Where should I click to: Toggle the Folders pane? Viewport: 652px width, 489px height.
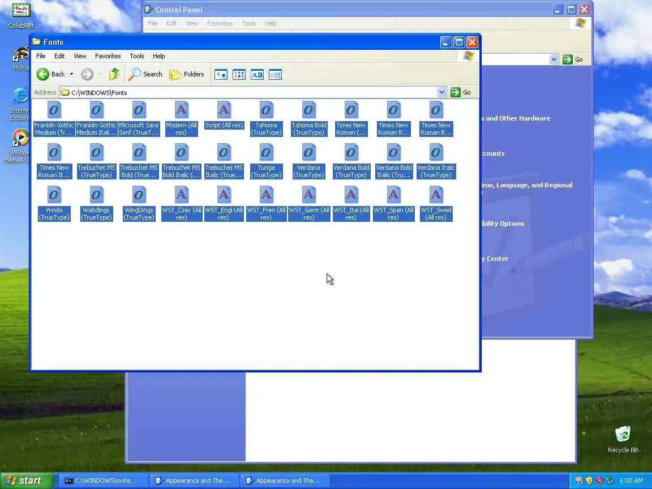click(187, 75)
